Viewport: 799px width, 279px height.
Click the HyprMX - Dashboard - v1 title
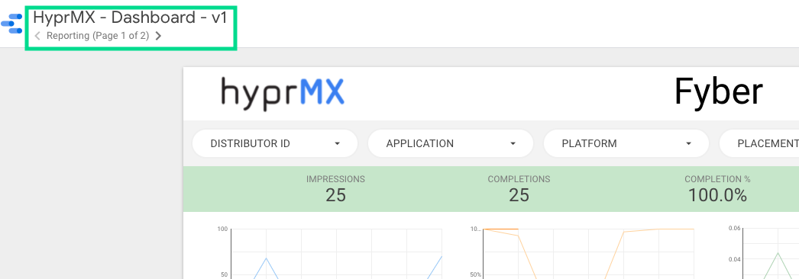[x=130, y=18]
